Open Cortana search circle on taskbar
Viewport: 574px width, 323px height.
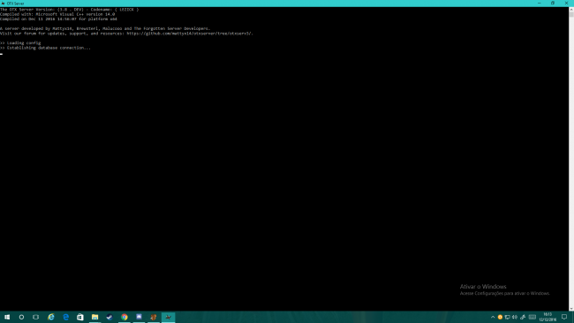[x=21, y=317]
